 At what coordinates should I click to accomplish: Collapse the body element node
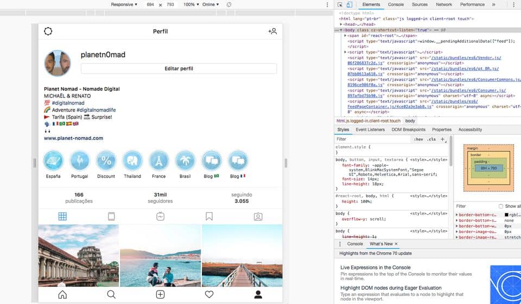coord(341,30)
